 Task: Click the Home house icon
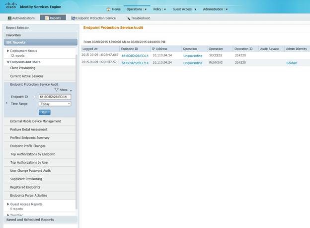pyautogui.click(x=108, y=9)
